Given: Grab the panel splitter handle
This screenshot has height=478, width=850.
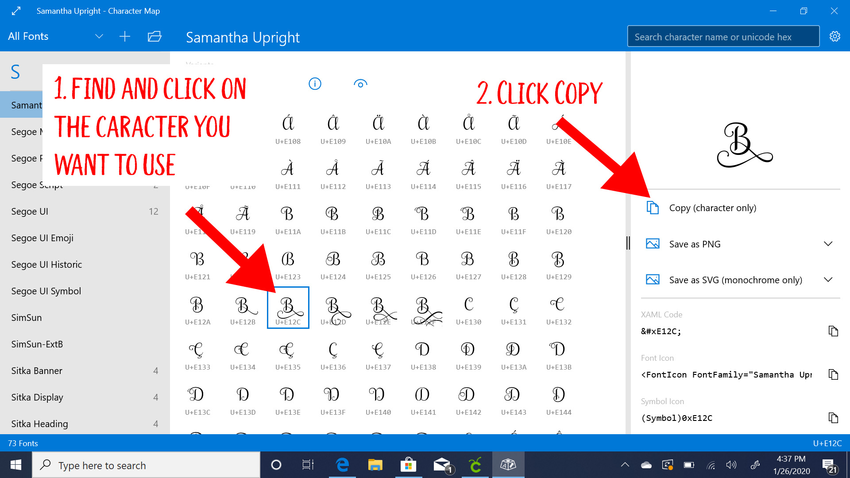Looking at the screenshot, I should [x=628, y=243].
